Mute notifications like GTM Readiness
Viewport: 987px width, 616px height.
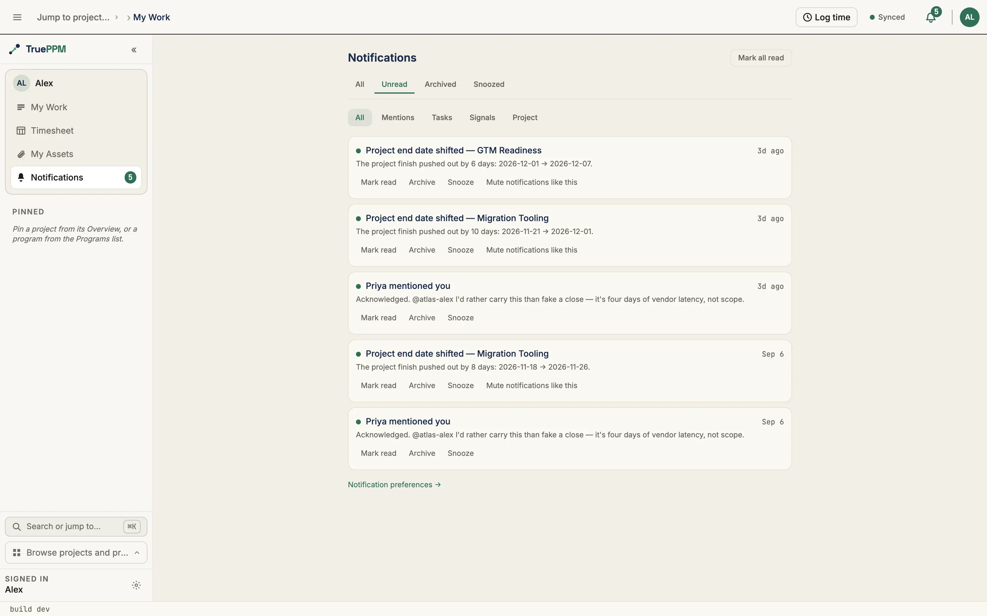tap(531, 182)
